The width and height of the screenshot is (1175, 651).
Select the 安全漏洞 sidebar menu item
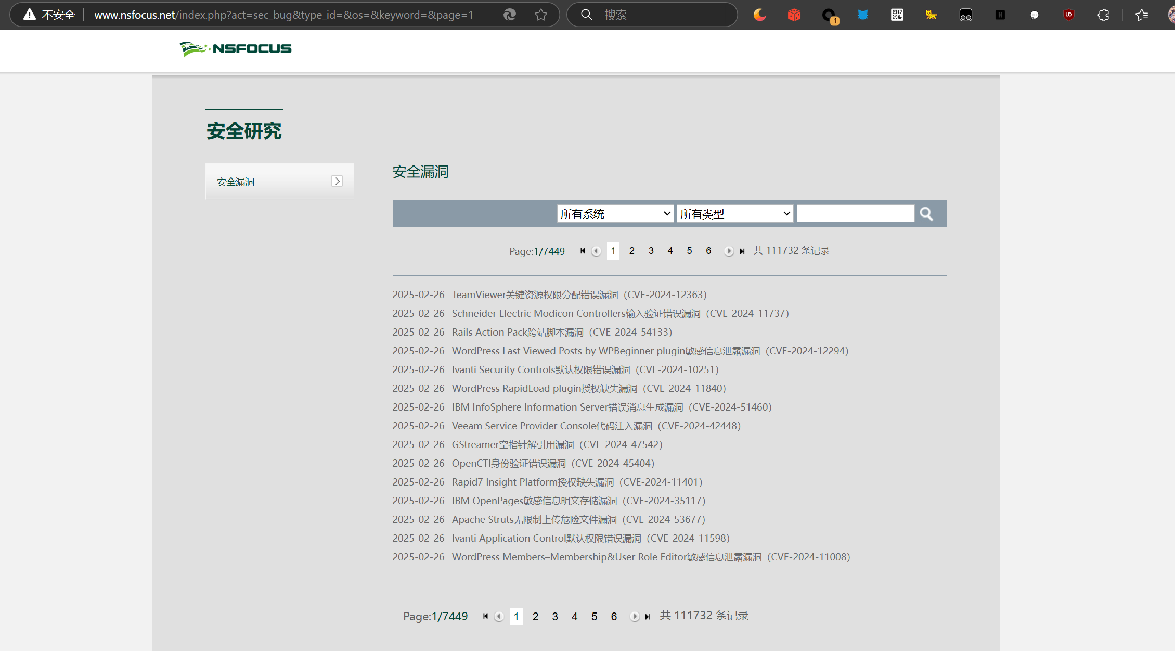point(279,181)
